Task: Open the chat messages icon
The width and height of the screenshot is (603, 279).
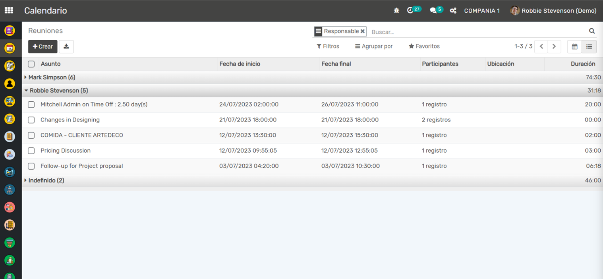Action: tap(433, 11)
